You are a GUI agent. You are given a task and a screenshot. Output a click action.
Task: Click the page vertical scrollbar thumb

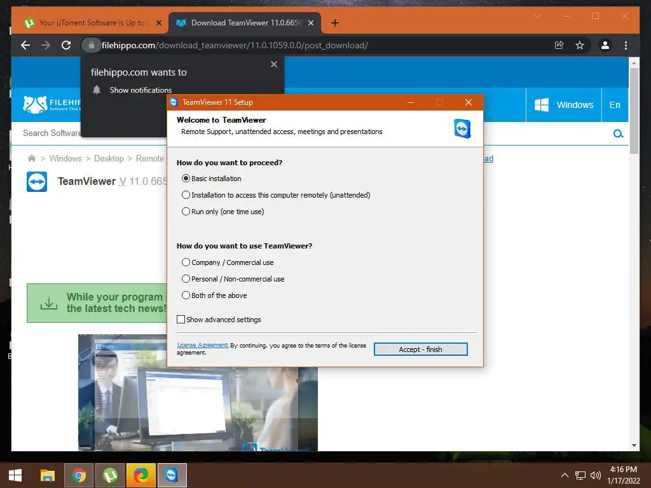(634, 111)
